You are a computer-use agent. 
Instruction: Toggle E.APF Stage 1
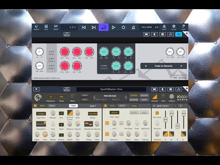point(51,53)
